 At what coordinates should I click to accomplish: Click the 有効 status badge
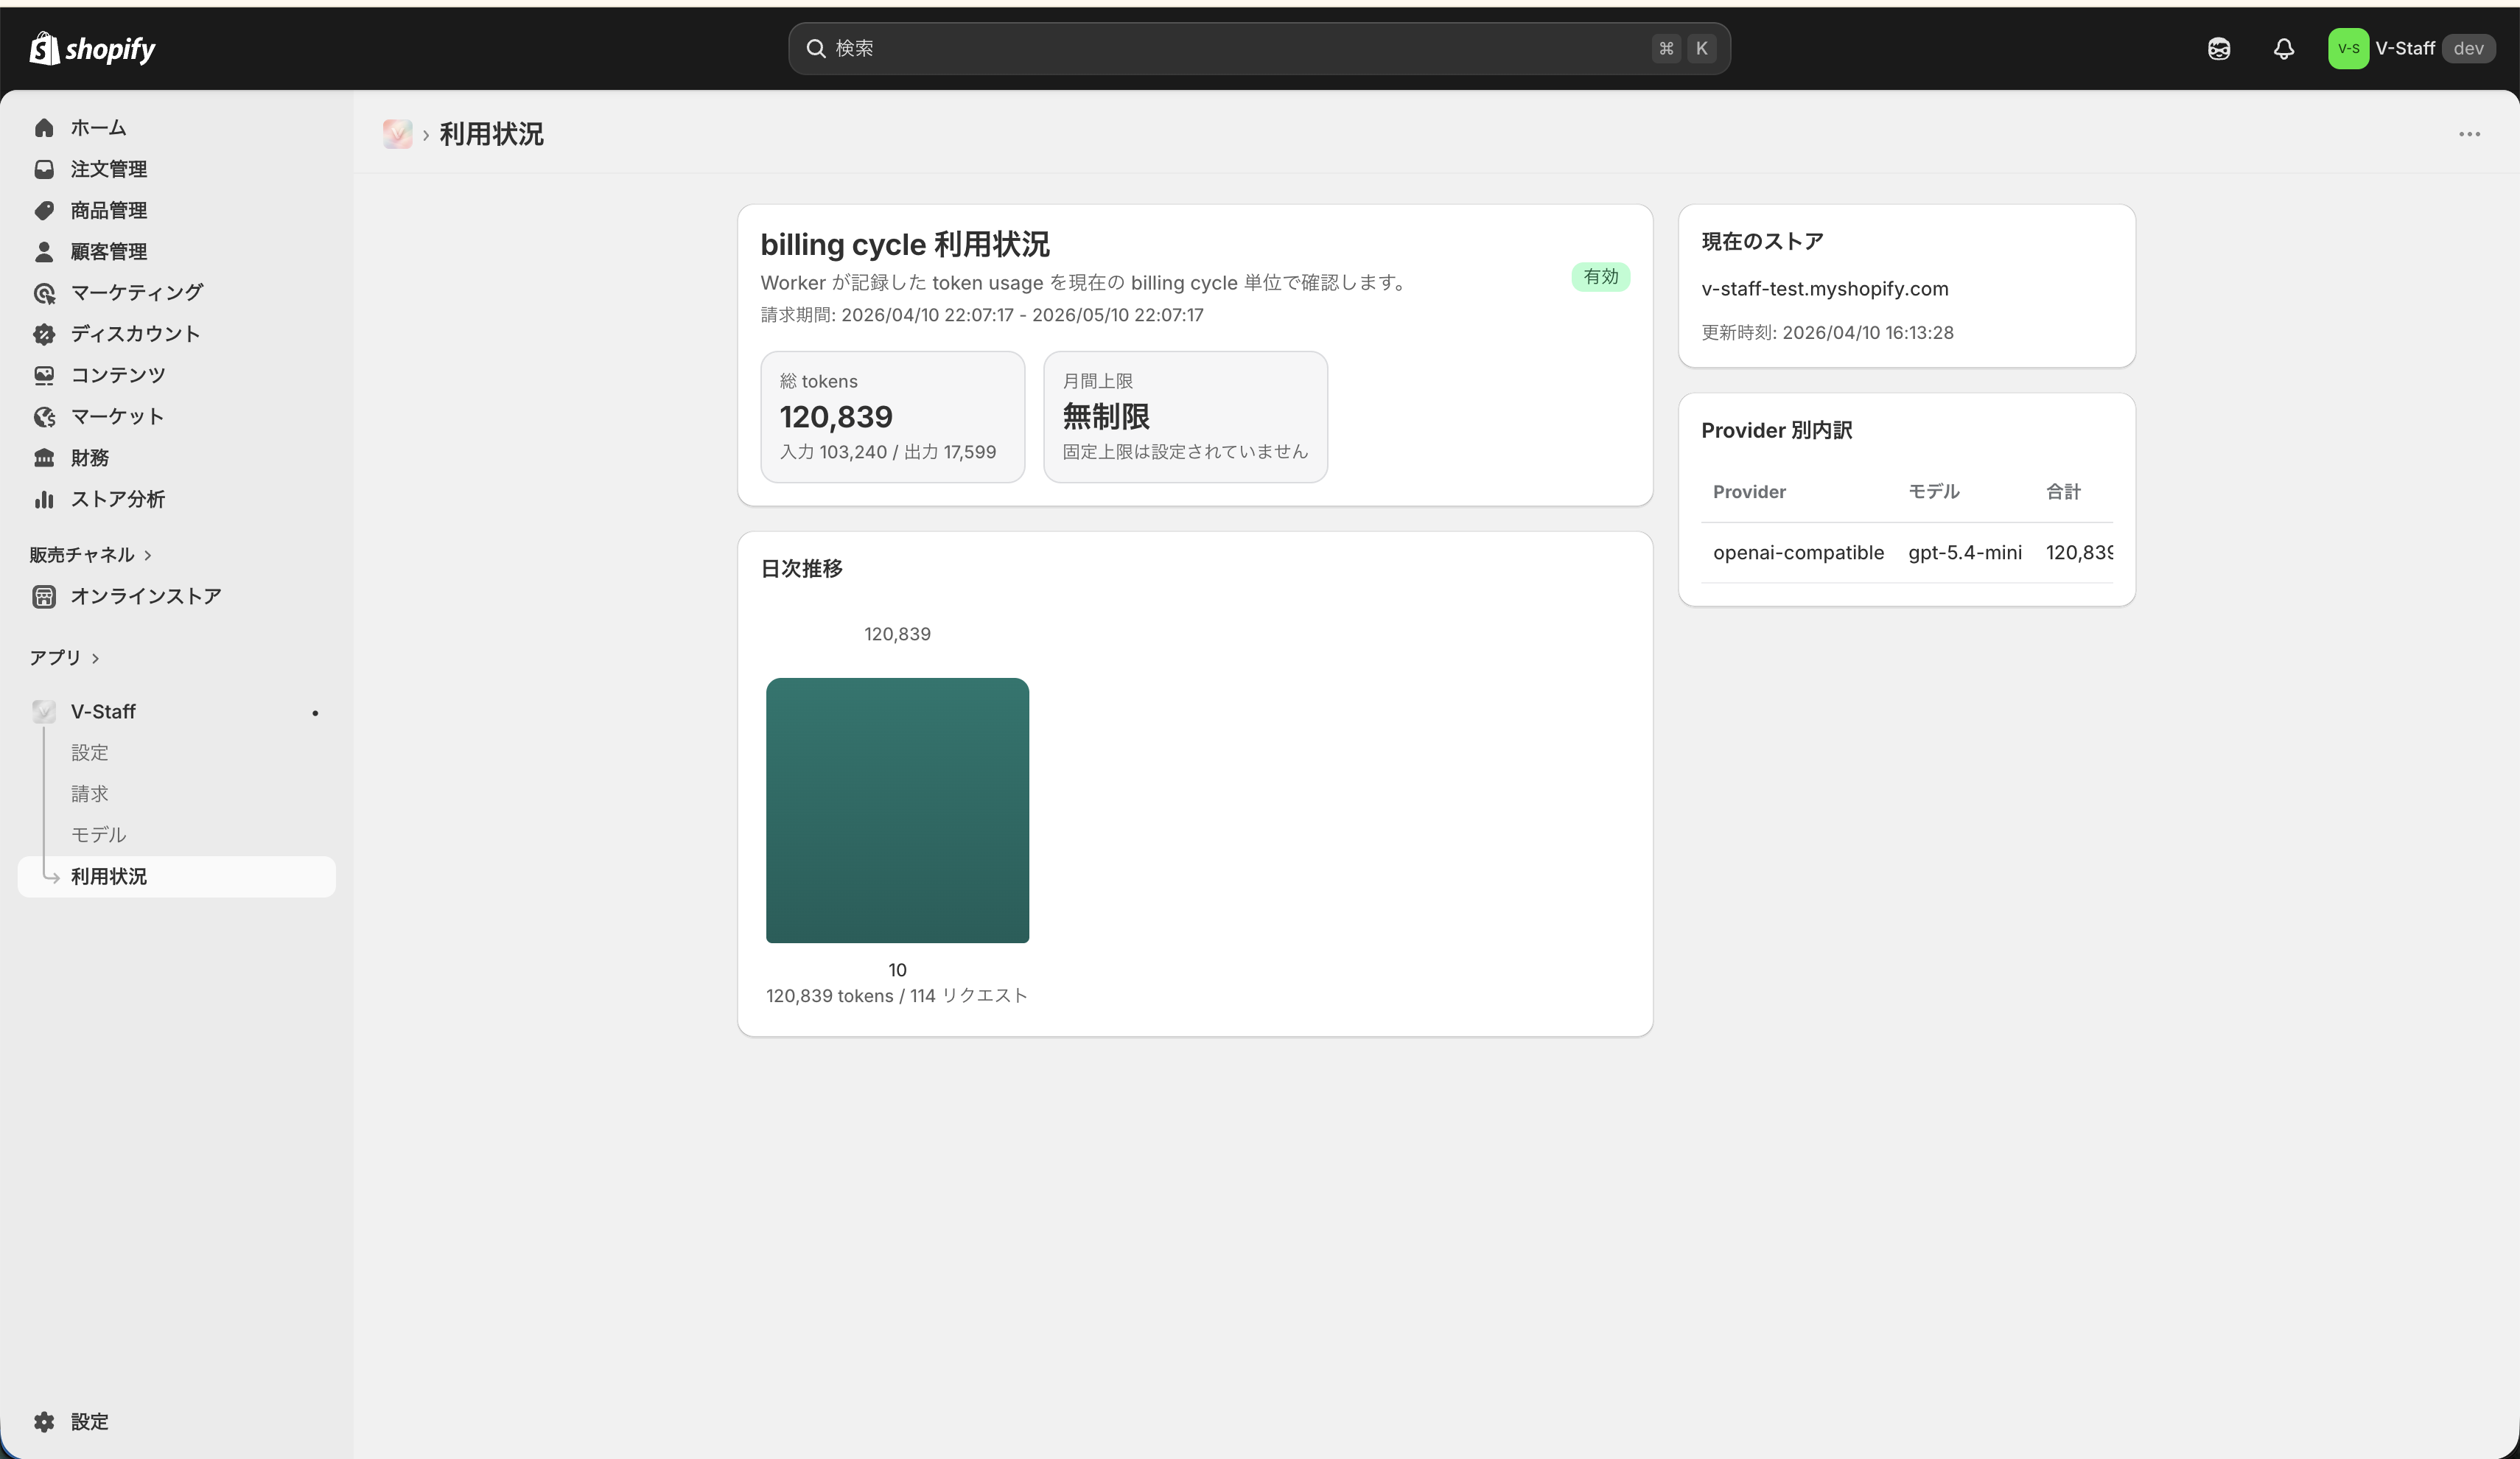pyautogui.click(x=1600, y=277)
